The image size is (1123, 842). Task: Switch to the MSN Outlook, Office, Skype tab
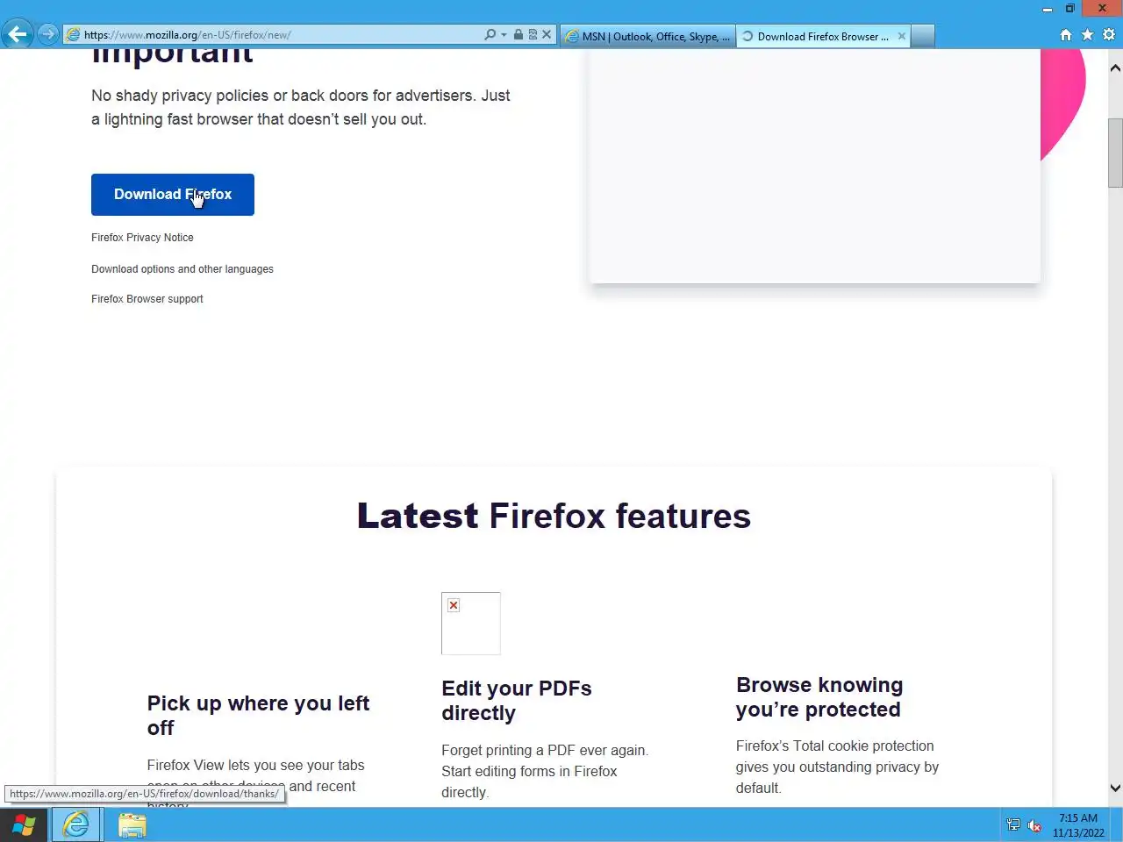click(647, 36)
